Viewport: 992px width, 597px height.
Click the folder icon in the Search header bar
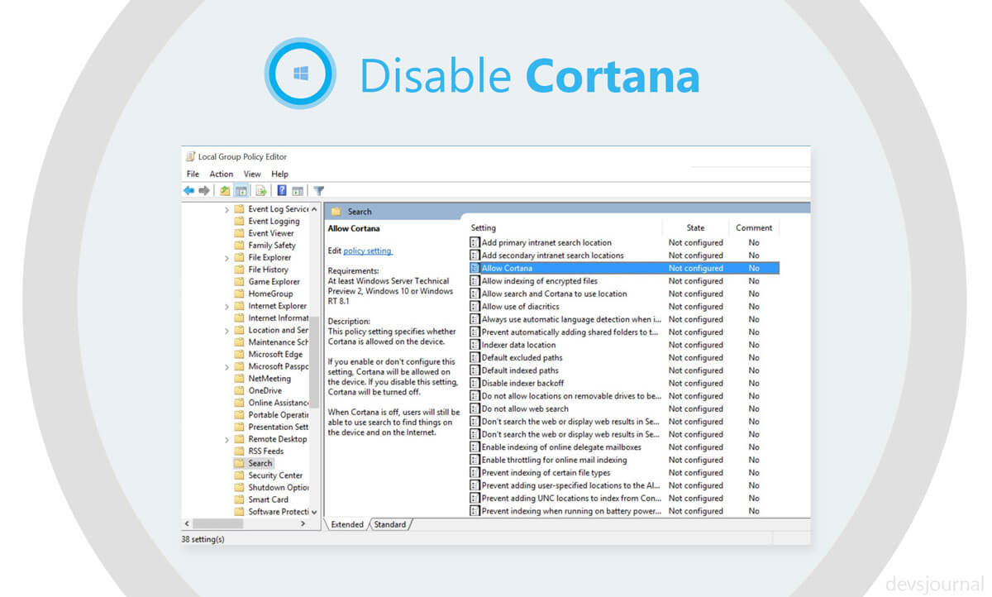pyautogui.click(x=336, y=212)
